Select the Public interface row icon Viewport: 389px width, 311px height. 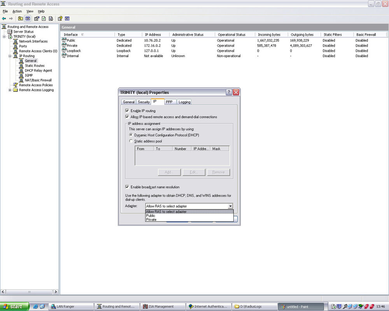(x=64, y=40)
